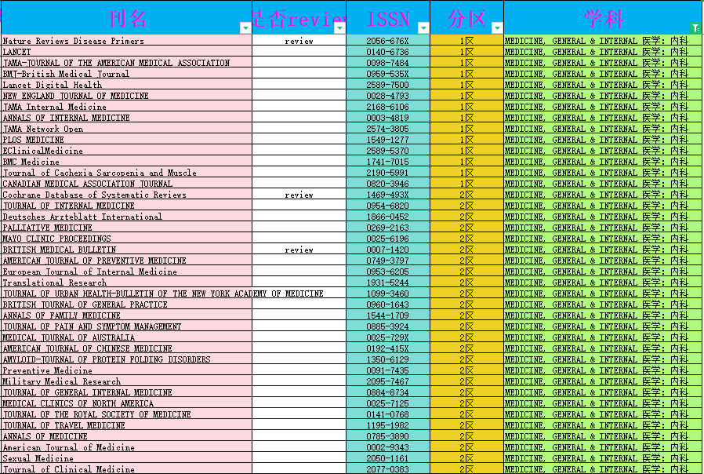This screenshot has height=474, width=704.
Task: Select the "JAMA Network Open" cell
Action: [x=127, y=129]
